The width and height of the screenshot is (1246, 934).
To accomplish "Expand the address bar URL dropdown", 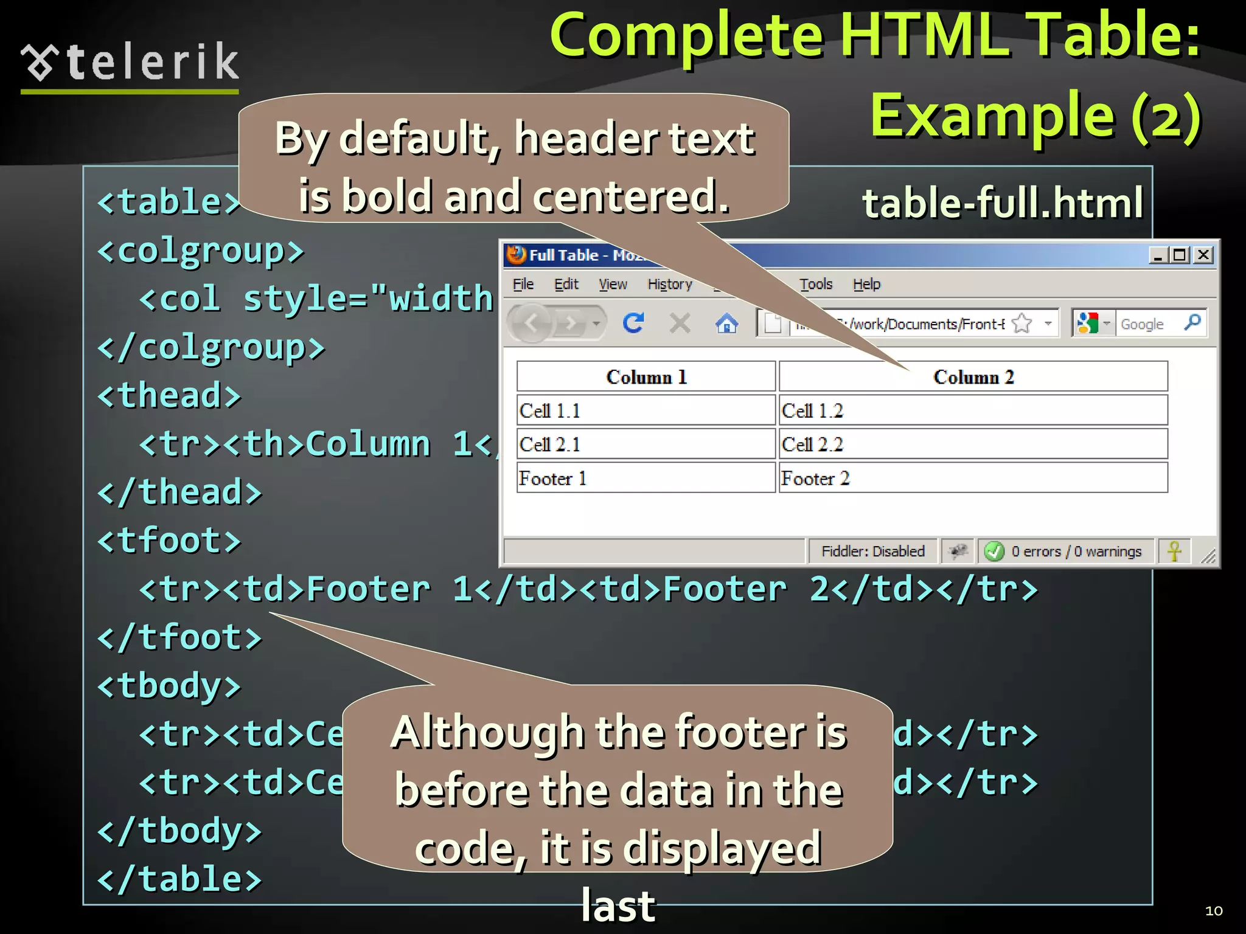I will [1048, 323].
